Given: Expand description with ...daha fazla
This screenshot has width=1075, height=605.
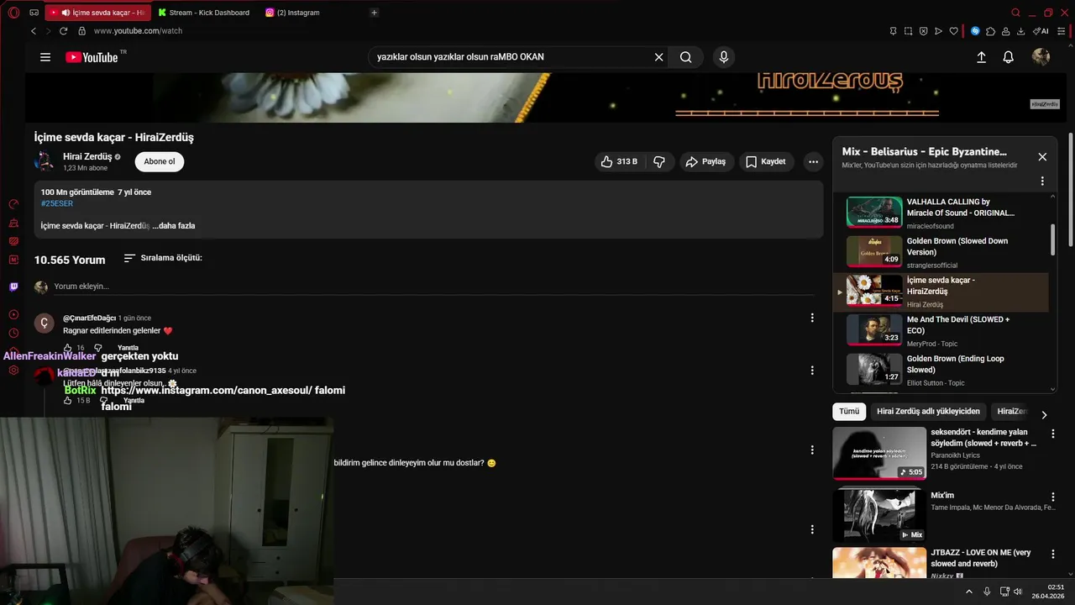Looking at the screenshot, I should [x=174, y=225].
